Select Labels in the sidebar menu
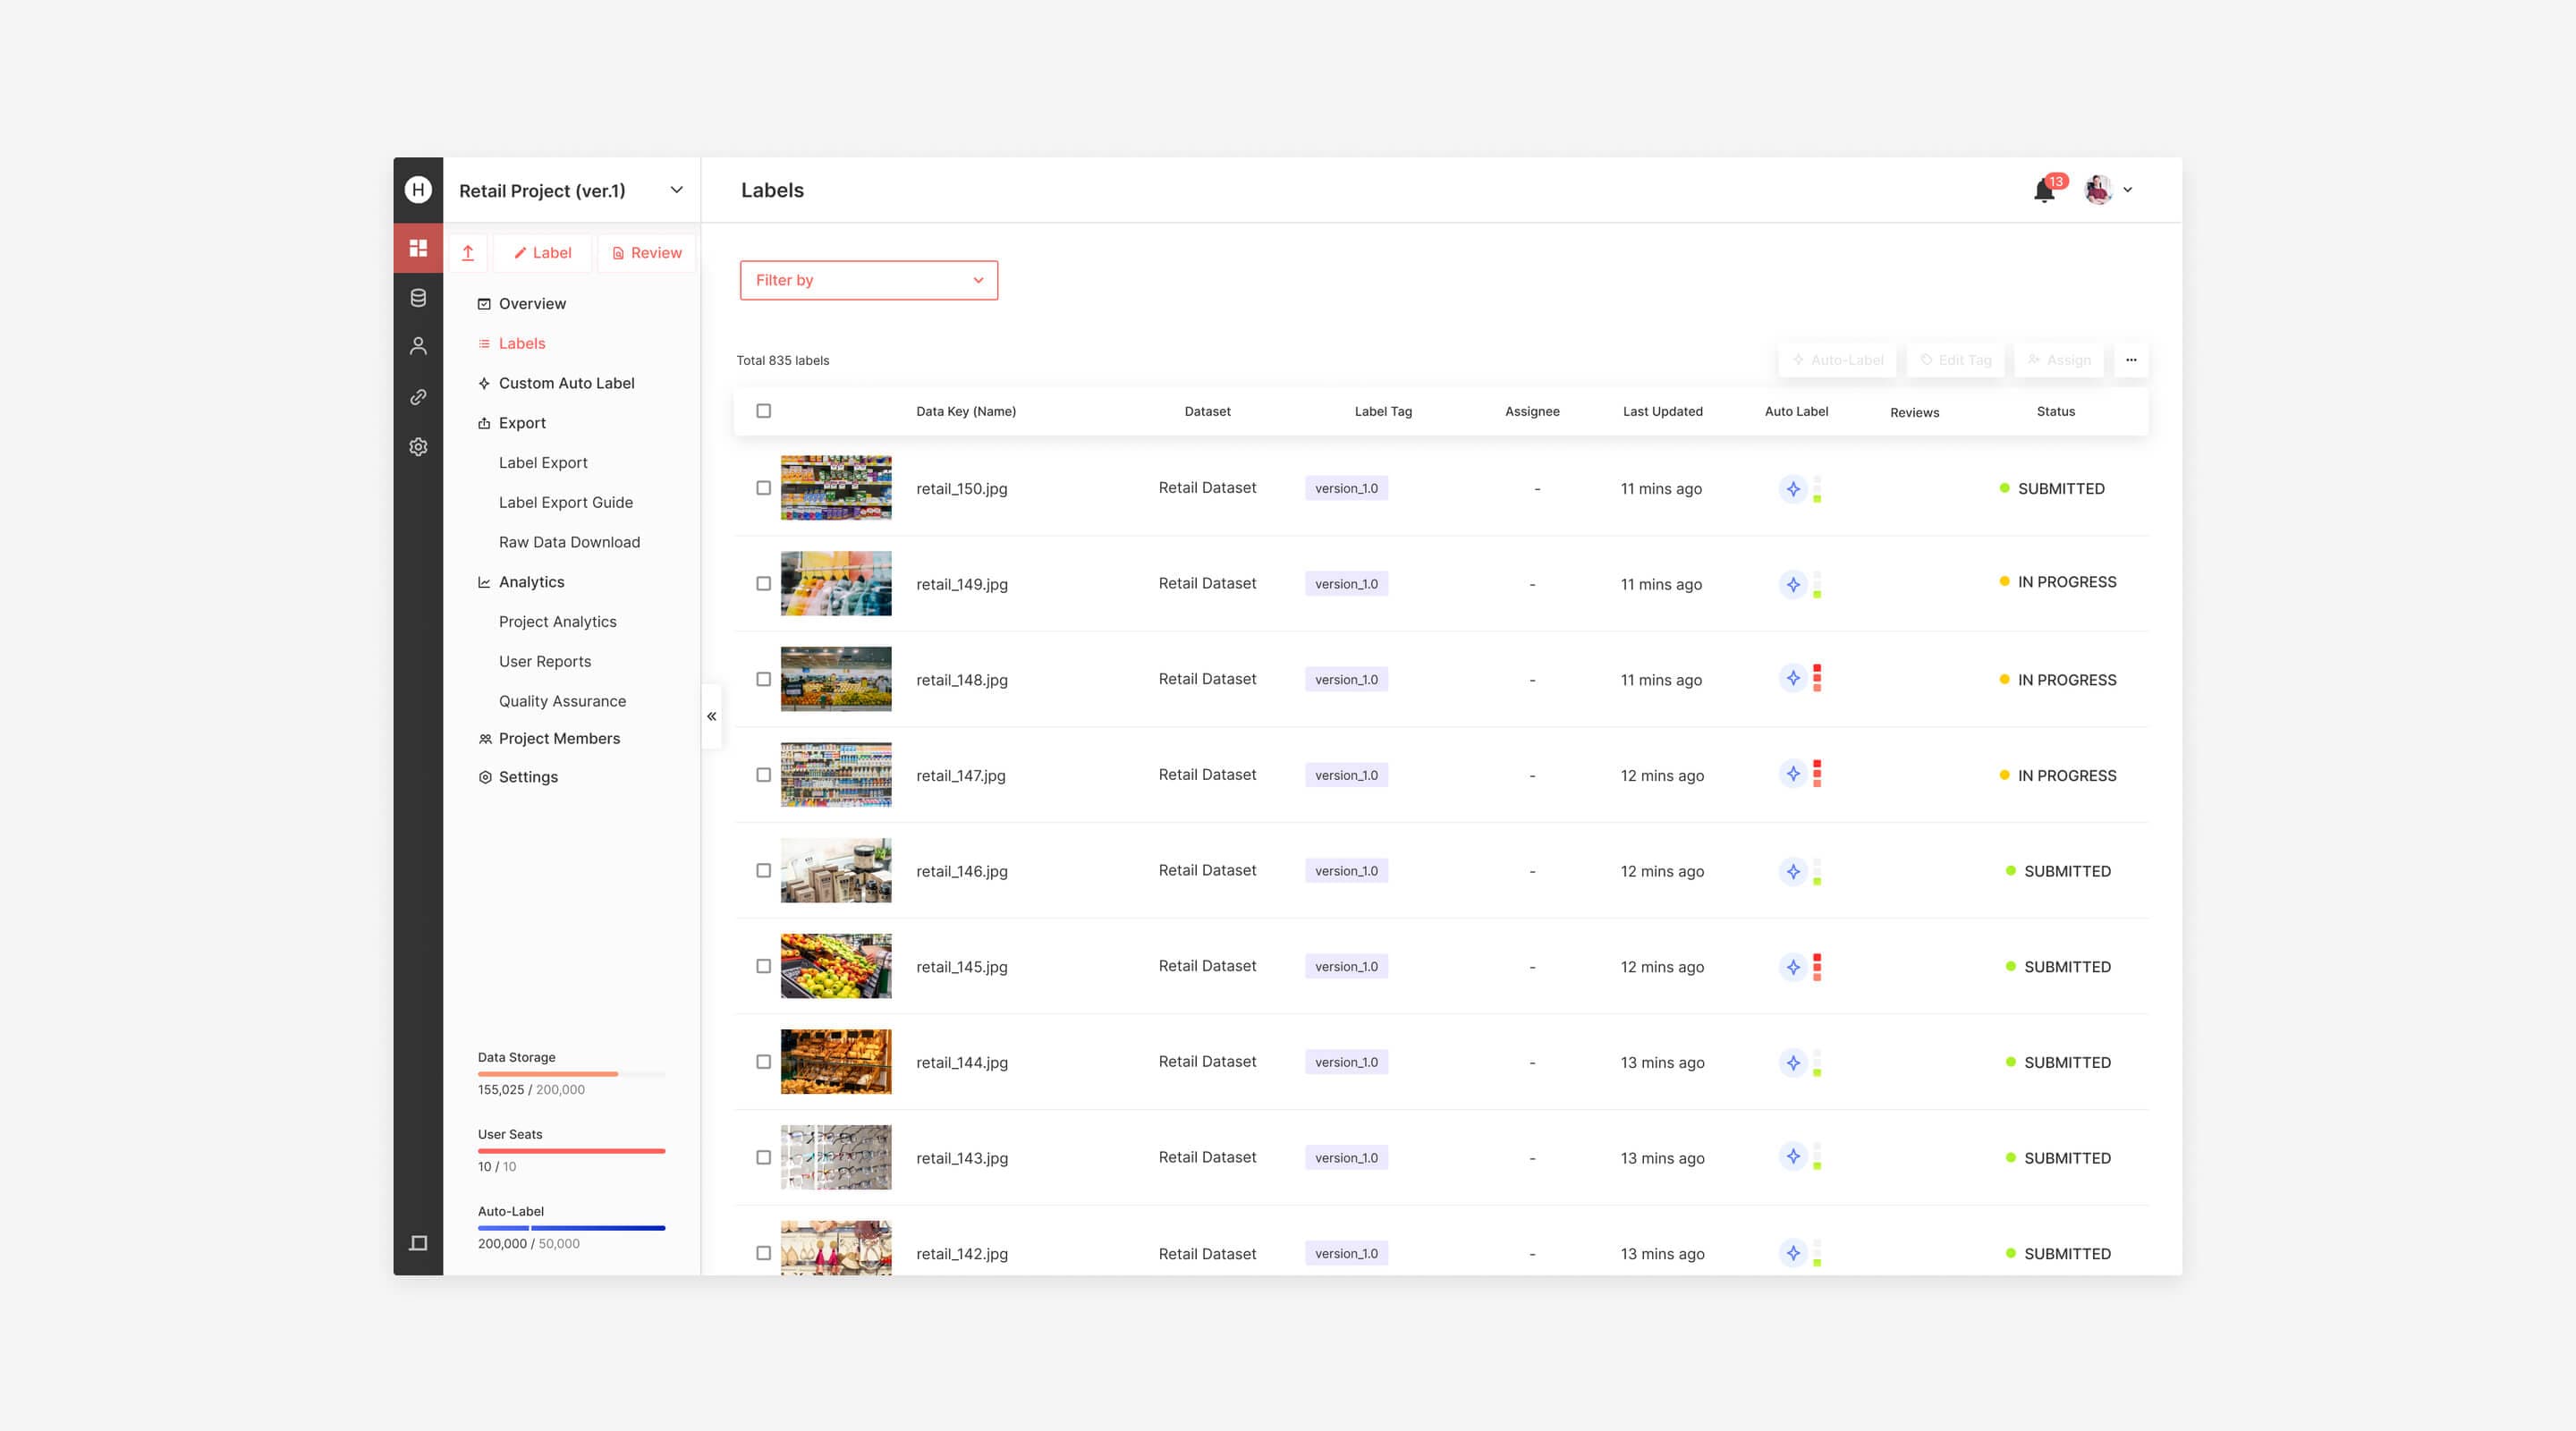Viewport: 2576px width, 1431px height. tap(511, 343)
